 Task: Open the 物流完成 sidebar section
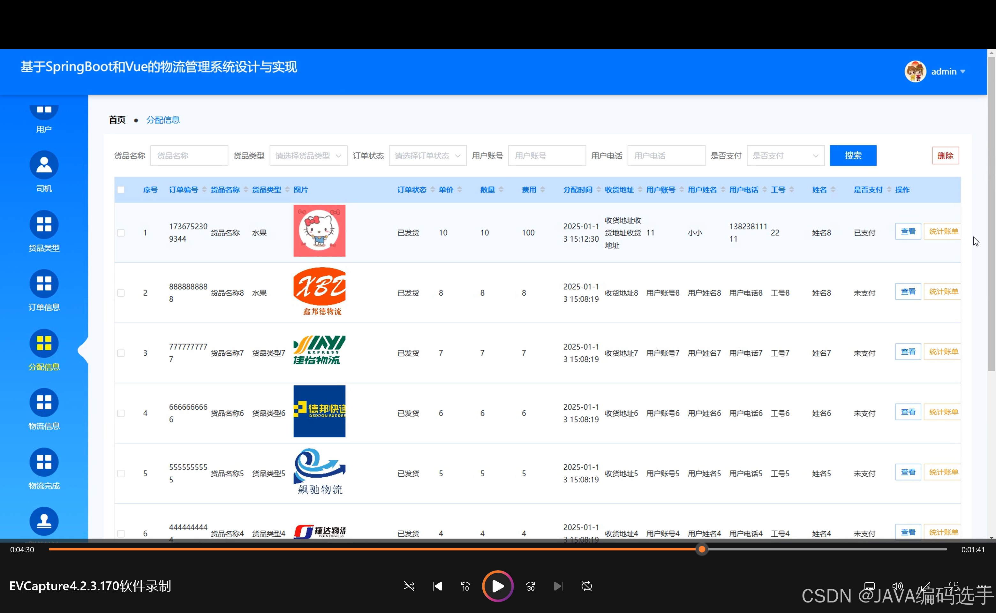tap(44, 469)
